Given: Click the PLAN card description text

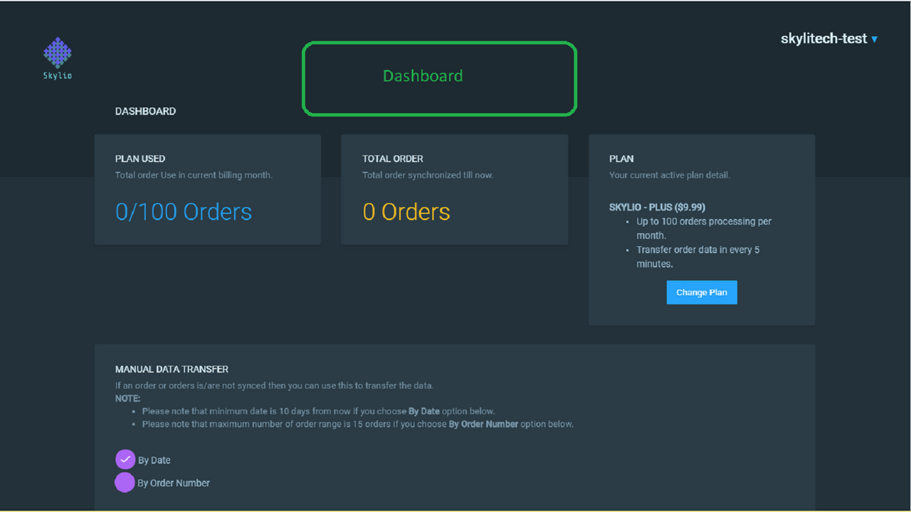Looking at the screenshot, I should (x=669, y=175).
